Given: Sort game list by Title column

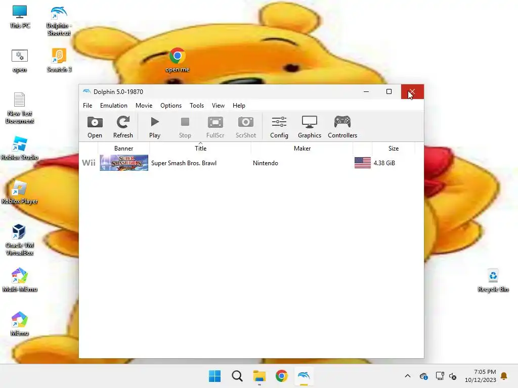Looking at the screenshot, I should pos(200,149).
